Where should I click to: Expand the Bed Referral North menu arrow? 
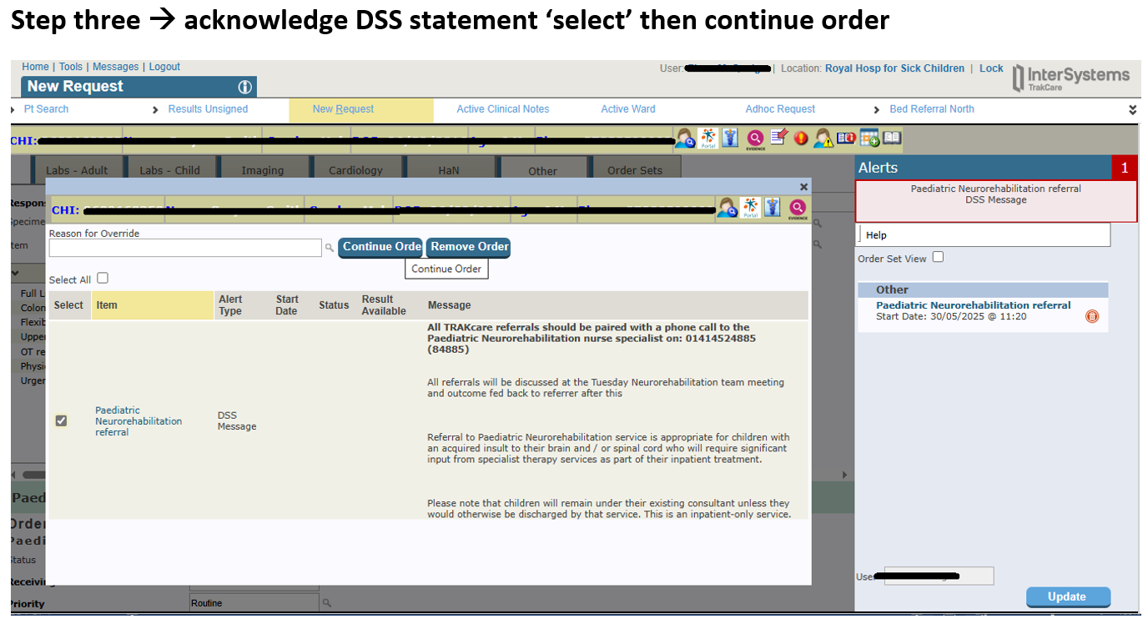coord(877,109)
